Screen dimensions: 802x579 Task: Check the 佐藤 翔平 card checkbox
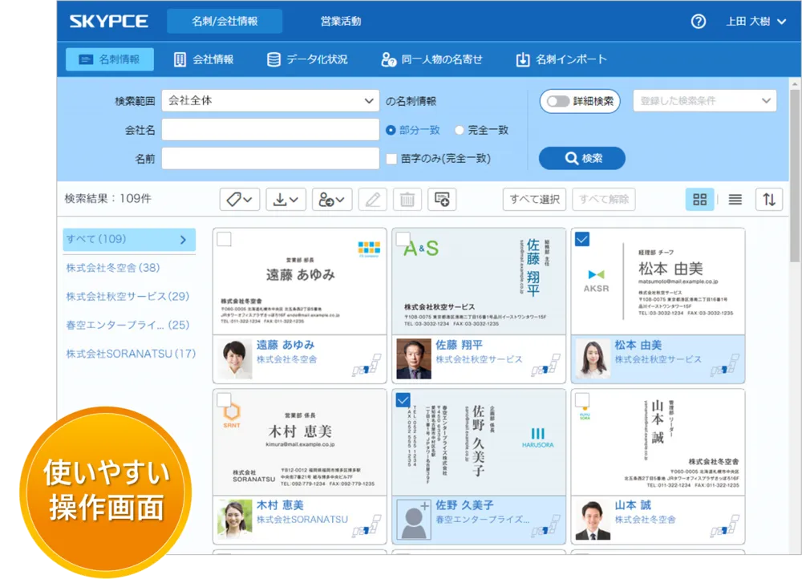403,239
